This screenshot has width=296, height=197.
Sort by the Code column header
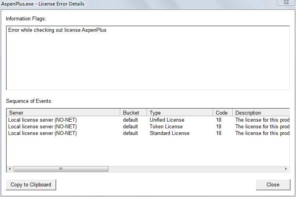222,113
